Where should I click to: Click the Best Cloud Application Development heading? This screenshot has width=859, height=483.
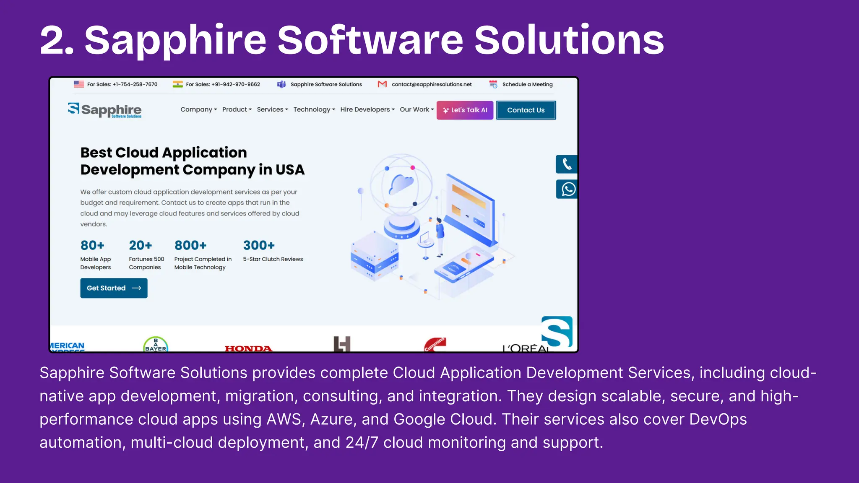[193, 161]
